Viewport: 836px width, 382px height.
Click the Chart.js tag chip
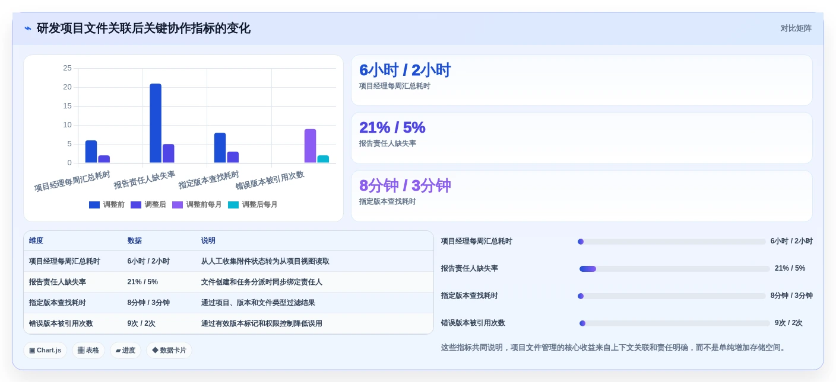pyautogui.click(x=45, y=350)
